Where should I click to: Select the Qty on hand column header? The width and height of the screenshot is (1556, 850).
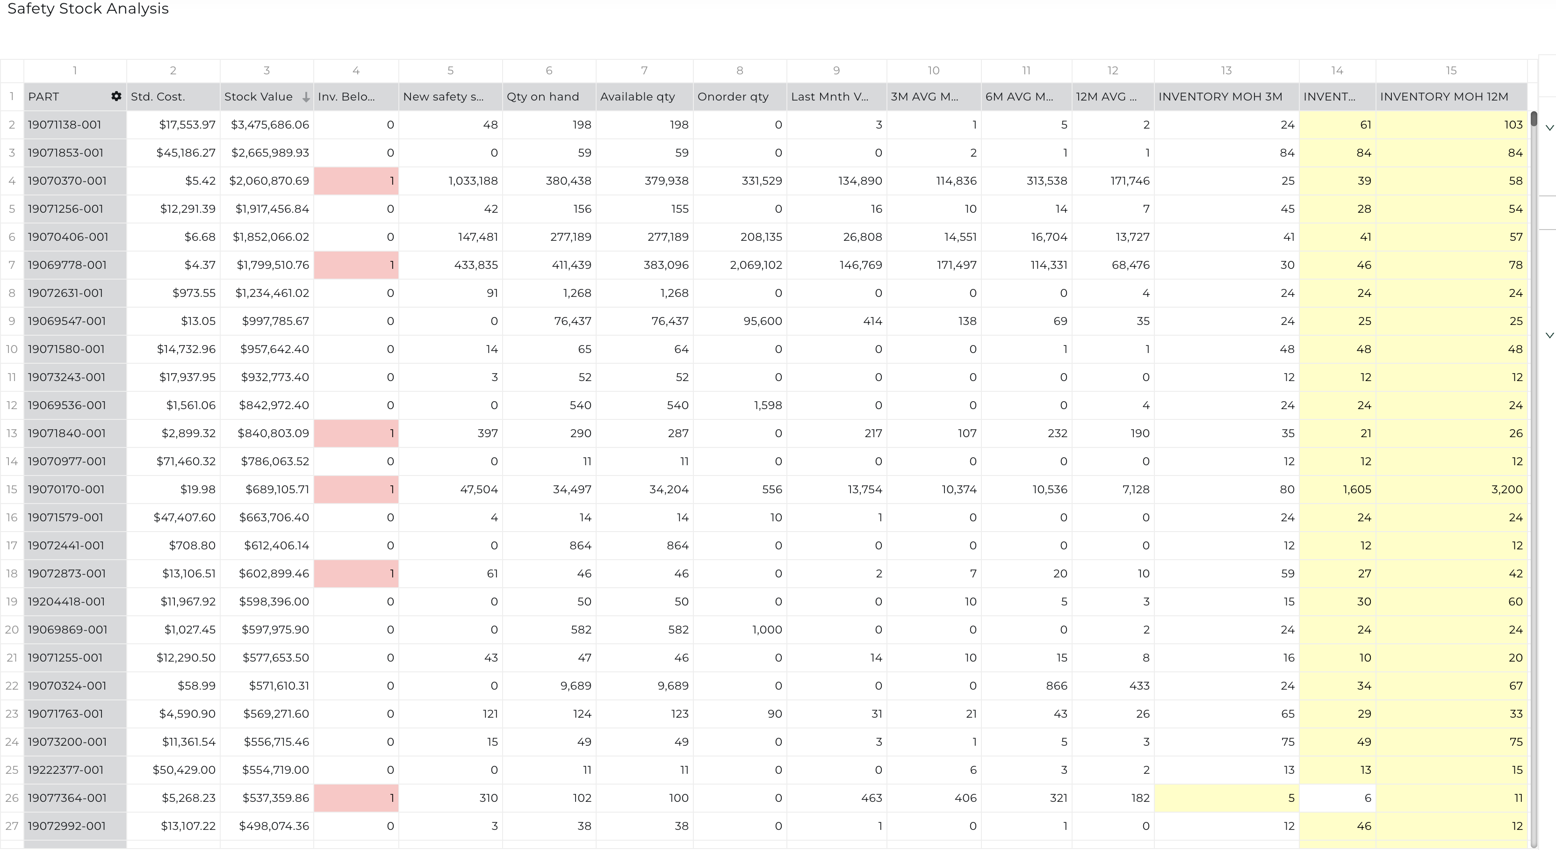pyautogui.click(x=544, y=96)
